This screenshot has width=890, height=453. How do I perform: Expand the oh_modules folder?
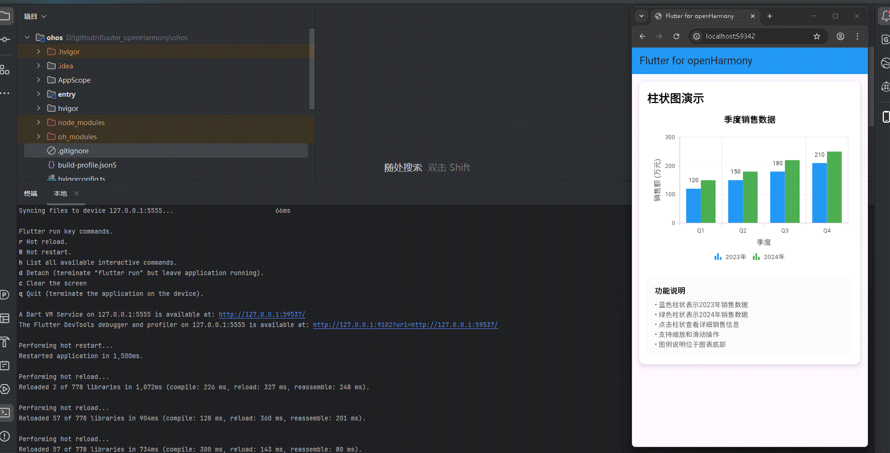tap(39, 136)
